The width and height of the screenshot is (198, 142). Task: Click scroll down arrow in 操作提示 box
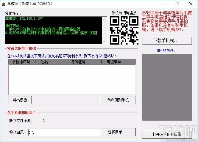coord(104,42)
